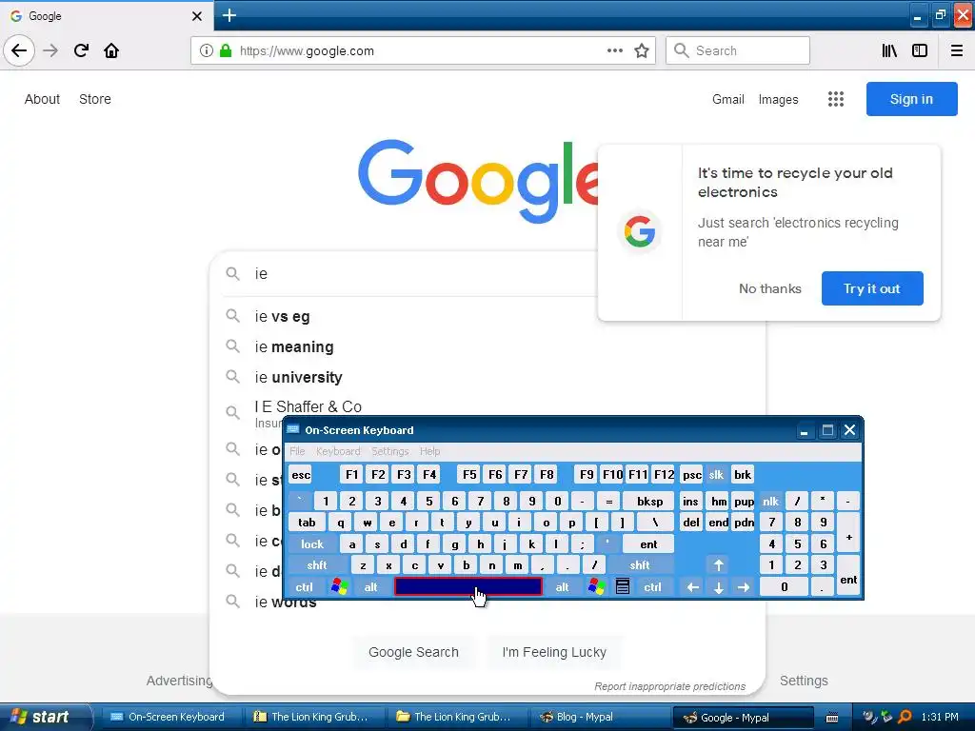Click the esc key on On-Screen Keyboard

click(301, 475)
